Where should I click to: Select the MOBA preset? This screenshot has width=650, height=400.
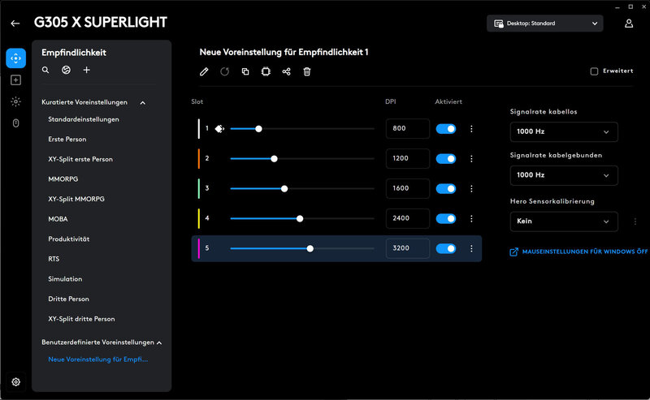58,219
